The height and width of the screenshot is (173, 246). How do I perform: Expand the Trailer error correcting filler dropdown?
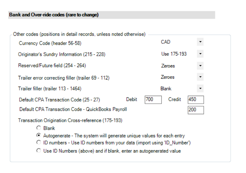201,78
